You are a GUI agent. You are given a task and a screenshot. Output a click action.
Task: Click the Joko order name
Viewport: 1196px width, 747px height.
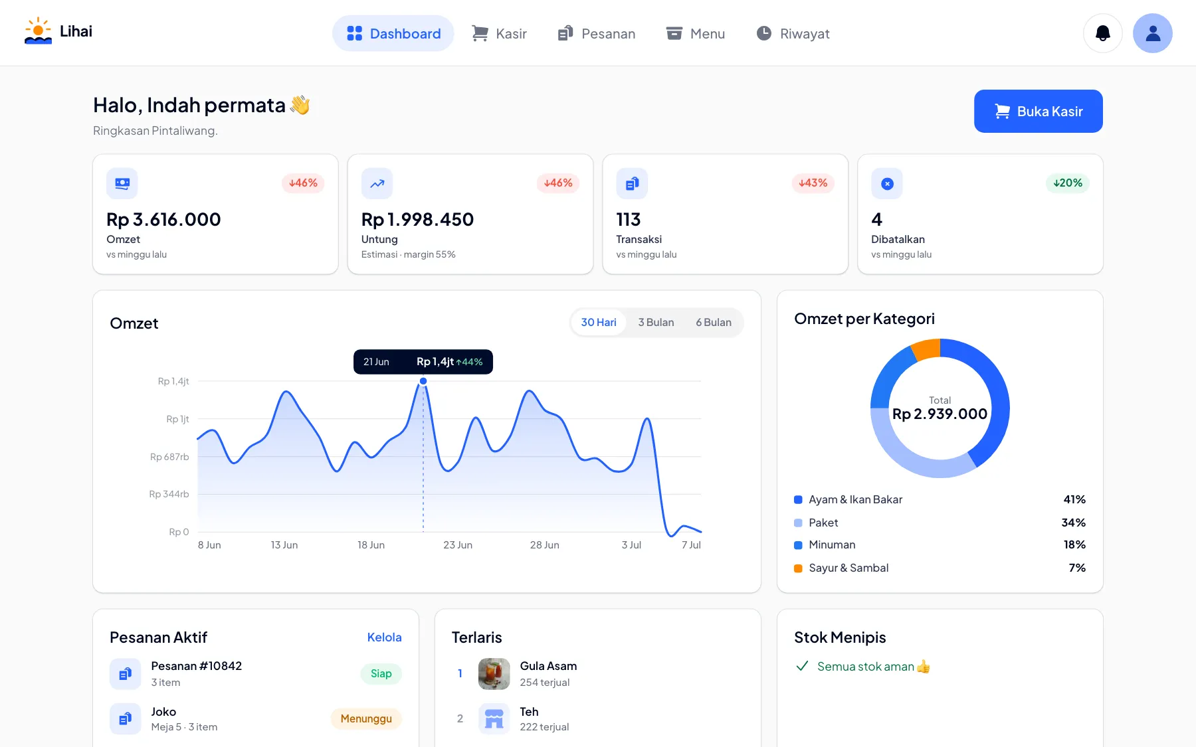coord(163,712)
